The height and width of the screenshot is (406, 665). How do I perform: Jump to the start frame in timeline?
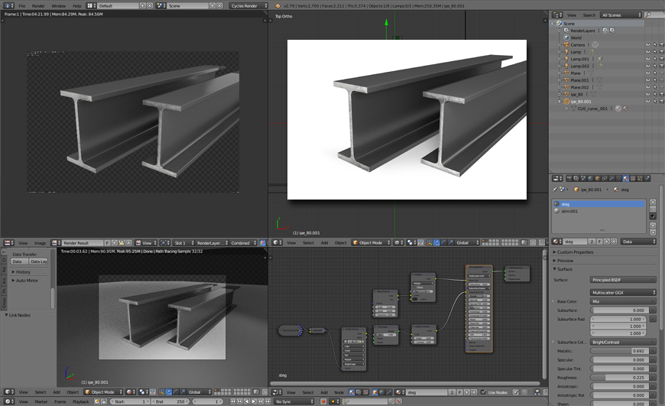click(233, 401)
